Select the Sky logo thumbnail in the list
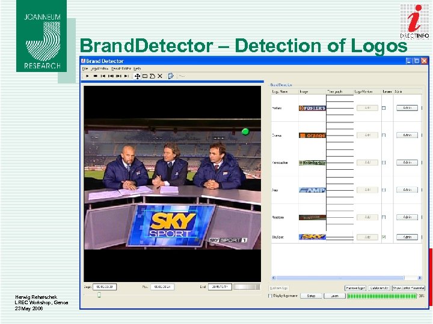Viewport: 433px width, 324px height. [x=312, y=237]
